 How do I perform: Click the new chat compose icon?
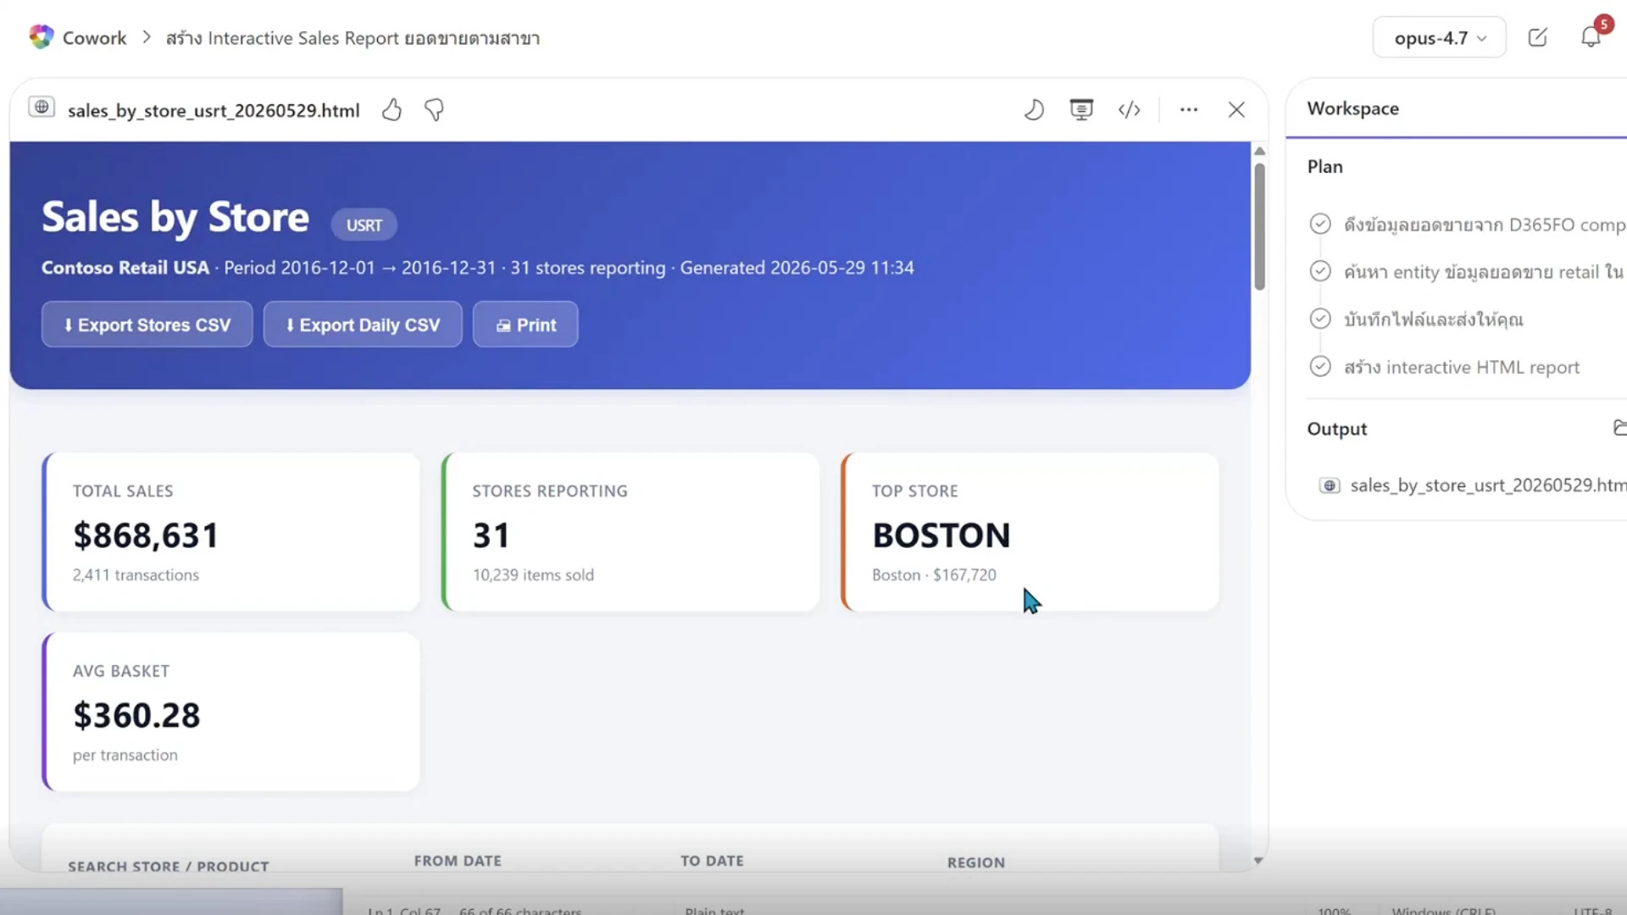[x=1537, y=37]
